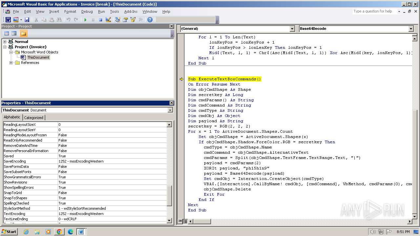Open the Add-Ins menu
The width and height of the screenshot is (420, 236).
131,11
